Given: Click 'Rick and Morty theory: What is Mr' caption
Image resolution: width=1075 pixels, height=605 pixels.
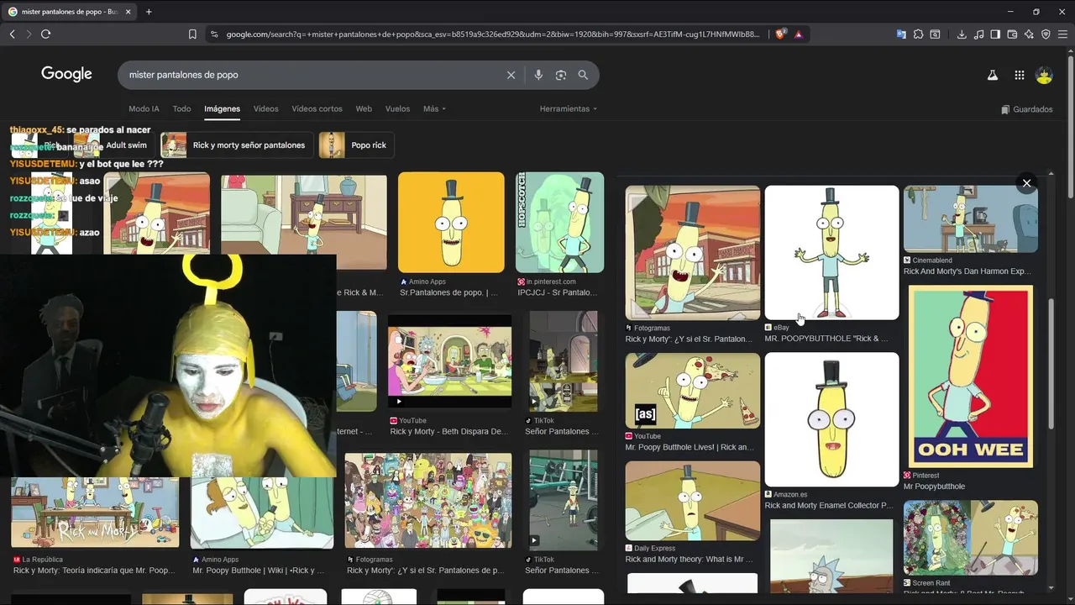Looking at the screenshot, I should 690,560.
